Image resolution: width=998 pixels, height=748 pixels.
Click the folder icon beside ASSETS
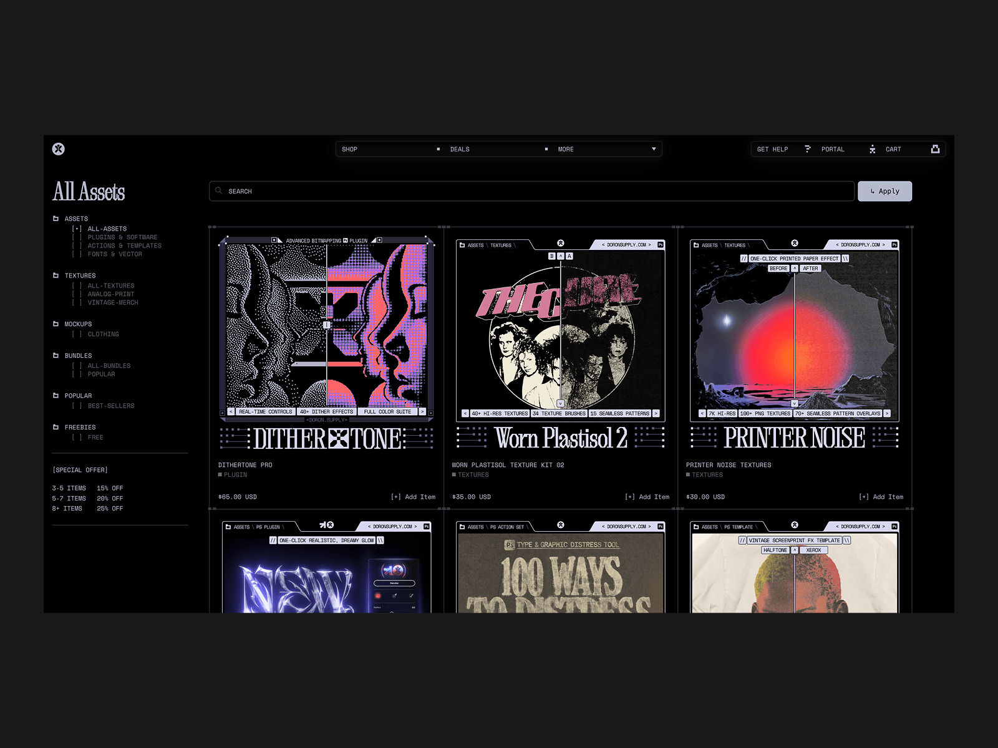(x=56, y=219)
